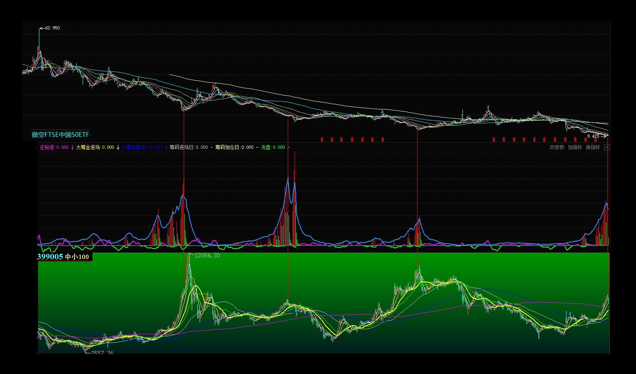The height and width of the screenshot is (374, 636).
Task: Click the 3557.36 index low label
Action: [102, 353]
